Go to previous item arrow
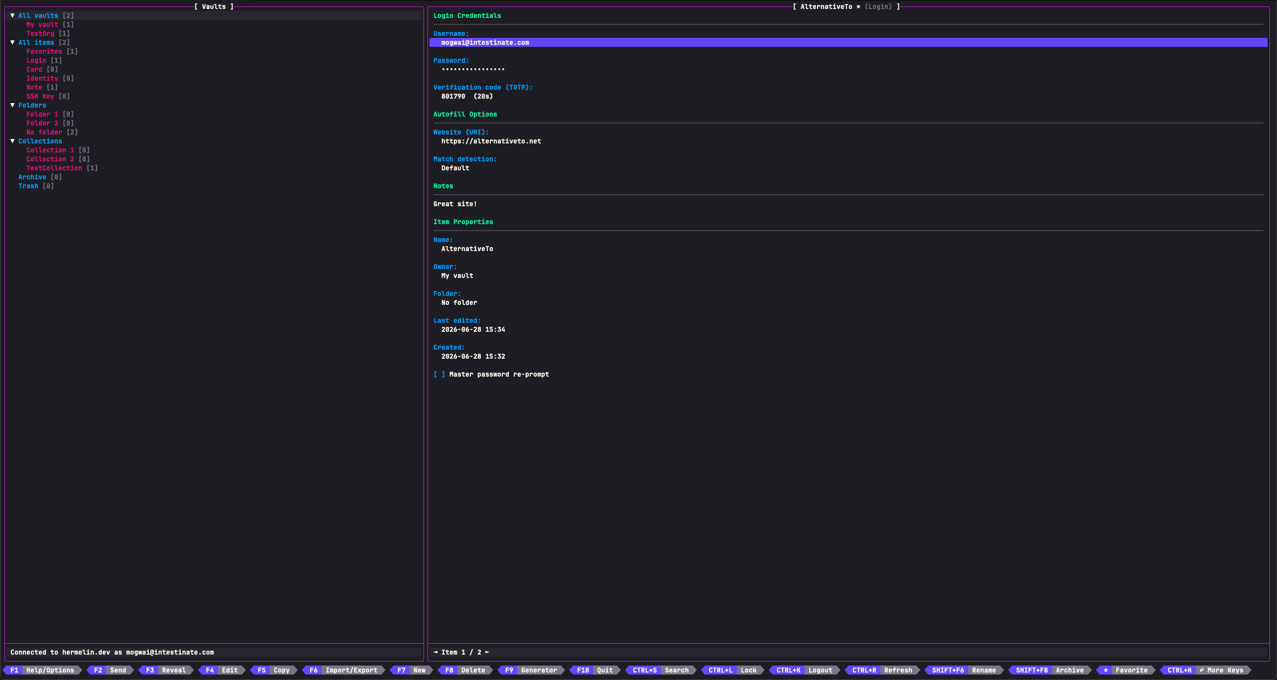Screen dimensions: 1277x680 click(x=435, y=652)
